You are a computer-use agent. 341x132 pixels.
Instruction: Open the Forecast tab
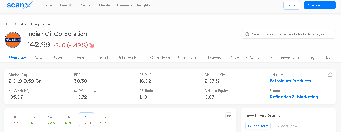(78, 58)
